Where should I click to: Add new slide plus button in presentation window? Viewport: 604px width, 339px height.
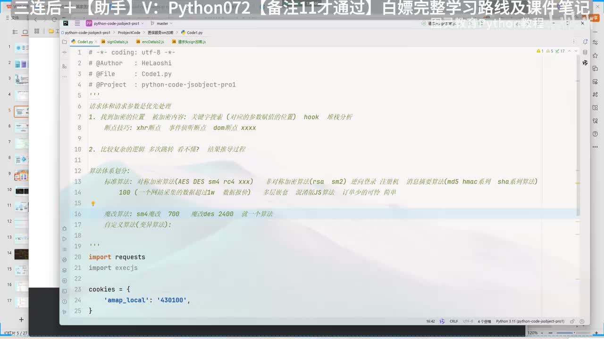21,319
